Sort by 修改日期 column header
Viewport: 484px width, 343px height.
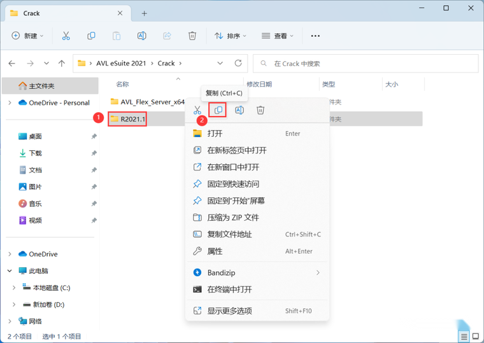tap(259, 84)
